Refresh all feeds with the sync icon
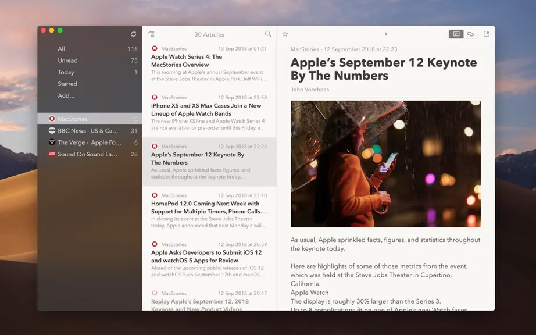This screenshot has width=536, height=335. pos(134,34)
